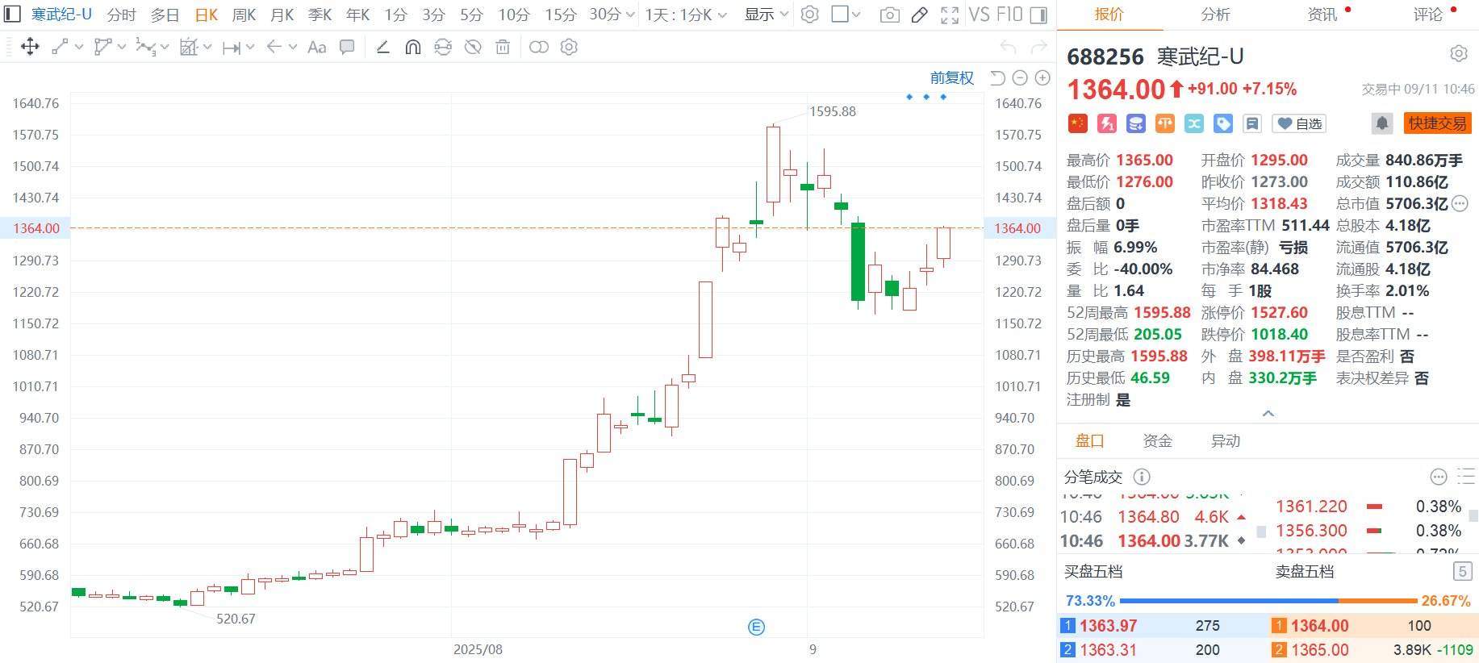
Task: Click the note memo icon
Action: click(x=1252, y=123)
